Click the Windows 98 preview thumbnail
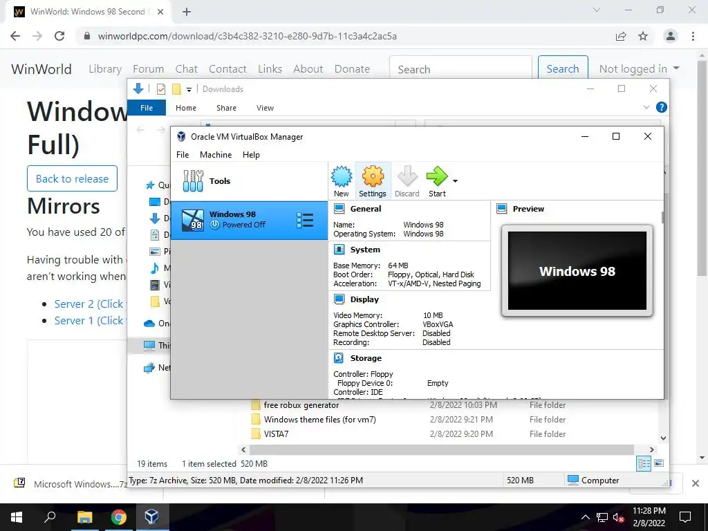The width and height of the screenshot is (708, 531). (x=577, y=270)
